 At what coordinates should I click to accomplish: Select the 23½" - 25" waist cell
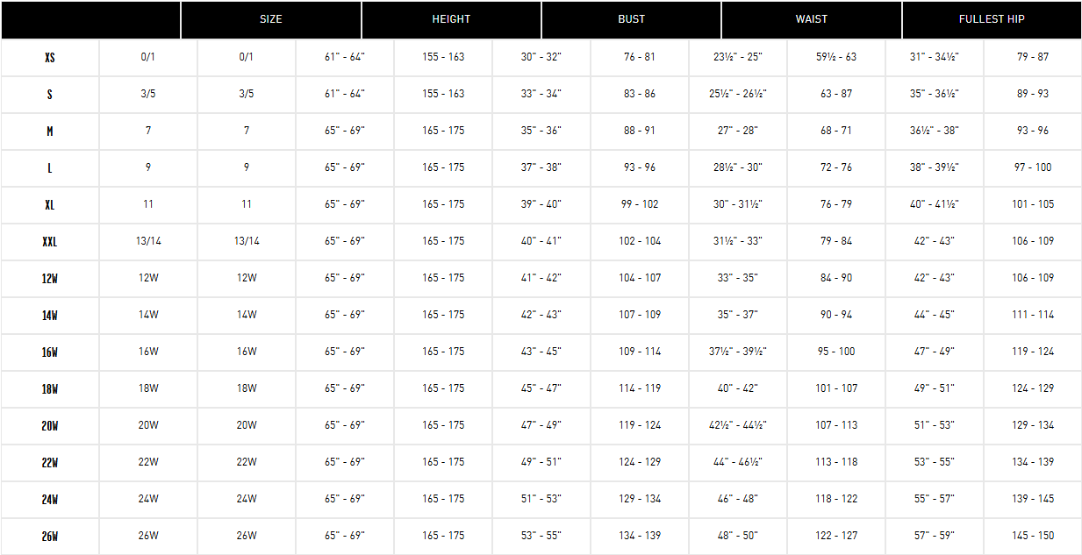[x=738, y=57]
